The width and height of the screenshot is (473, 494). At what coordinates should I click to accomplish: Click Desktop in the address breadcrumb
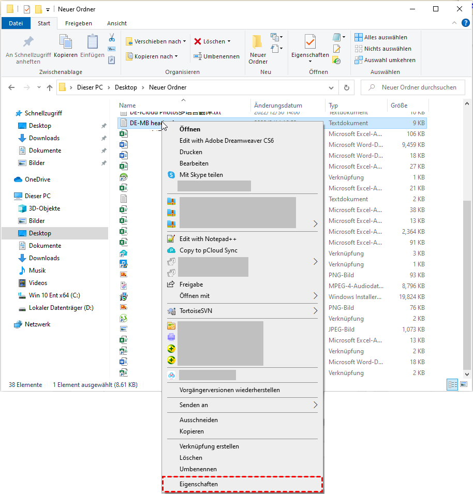point(126,87)
